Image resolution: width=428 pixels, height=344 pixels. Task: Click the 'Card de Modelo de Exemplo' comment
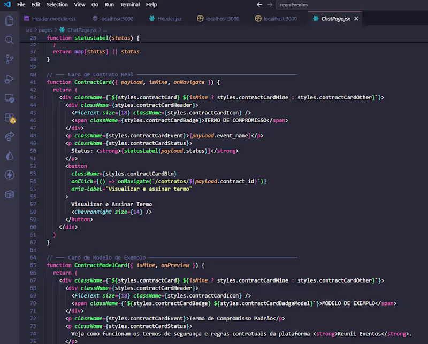pyautogui.click(x=106, y=257)
